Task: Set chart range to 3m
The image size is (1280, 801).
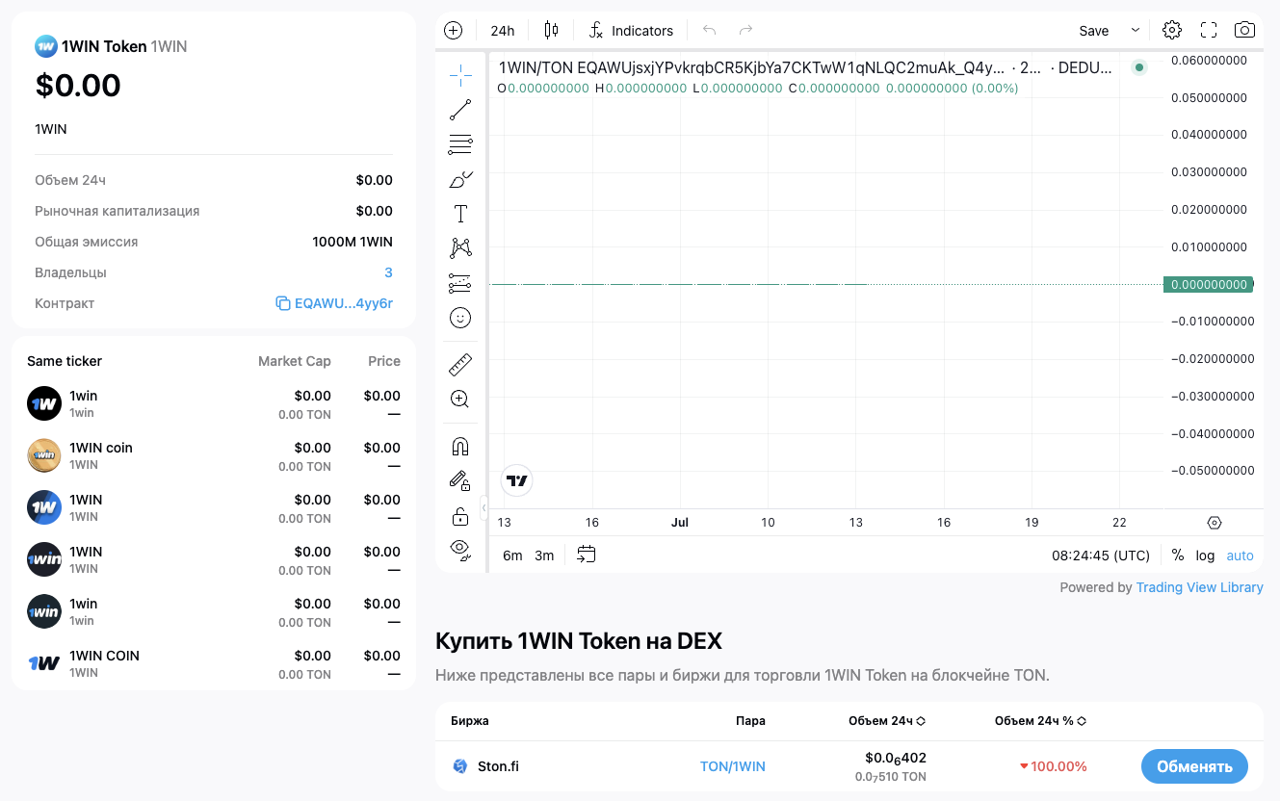Action: pyautogui.click(x=544, y=555)
